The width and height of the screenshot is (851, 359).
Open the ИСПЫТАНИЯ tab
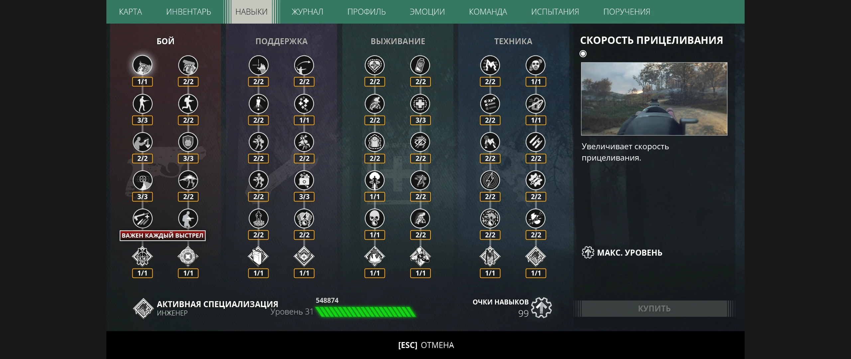pyautogui.click(x=555, y=12)
